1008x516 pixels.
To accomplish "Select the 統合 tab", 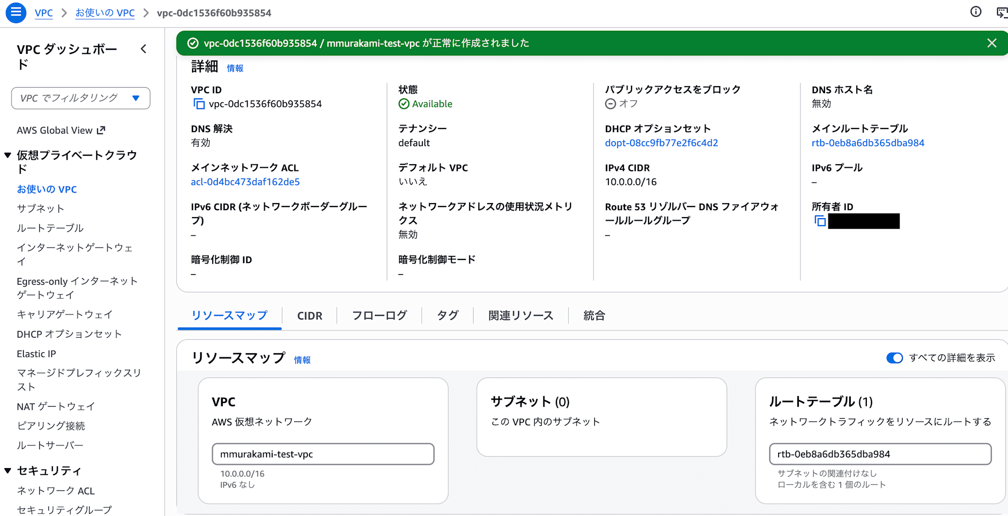I will [x=594, y=316].
